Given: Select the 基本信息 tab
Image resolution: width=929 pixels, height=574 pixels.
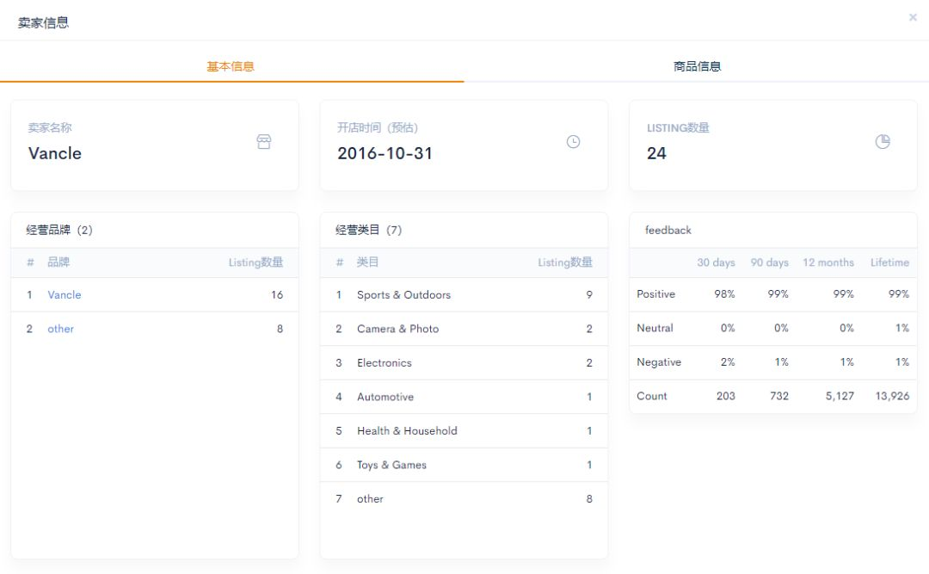Looking at the screenshot, I should 231,66.
